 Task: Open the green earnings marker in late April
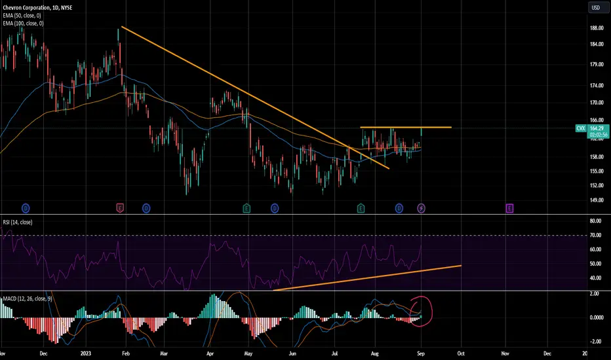(246, 208)
